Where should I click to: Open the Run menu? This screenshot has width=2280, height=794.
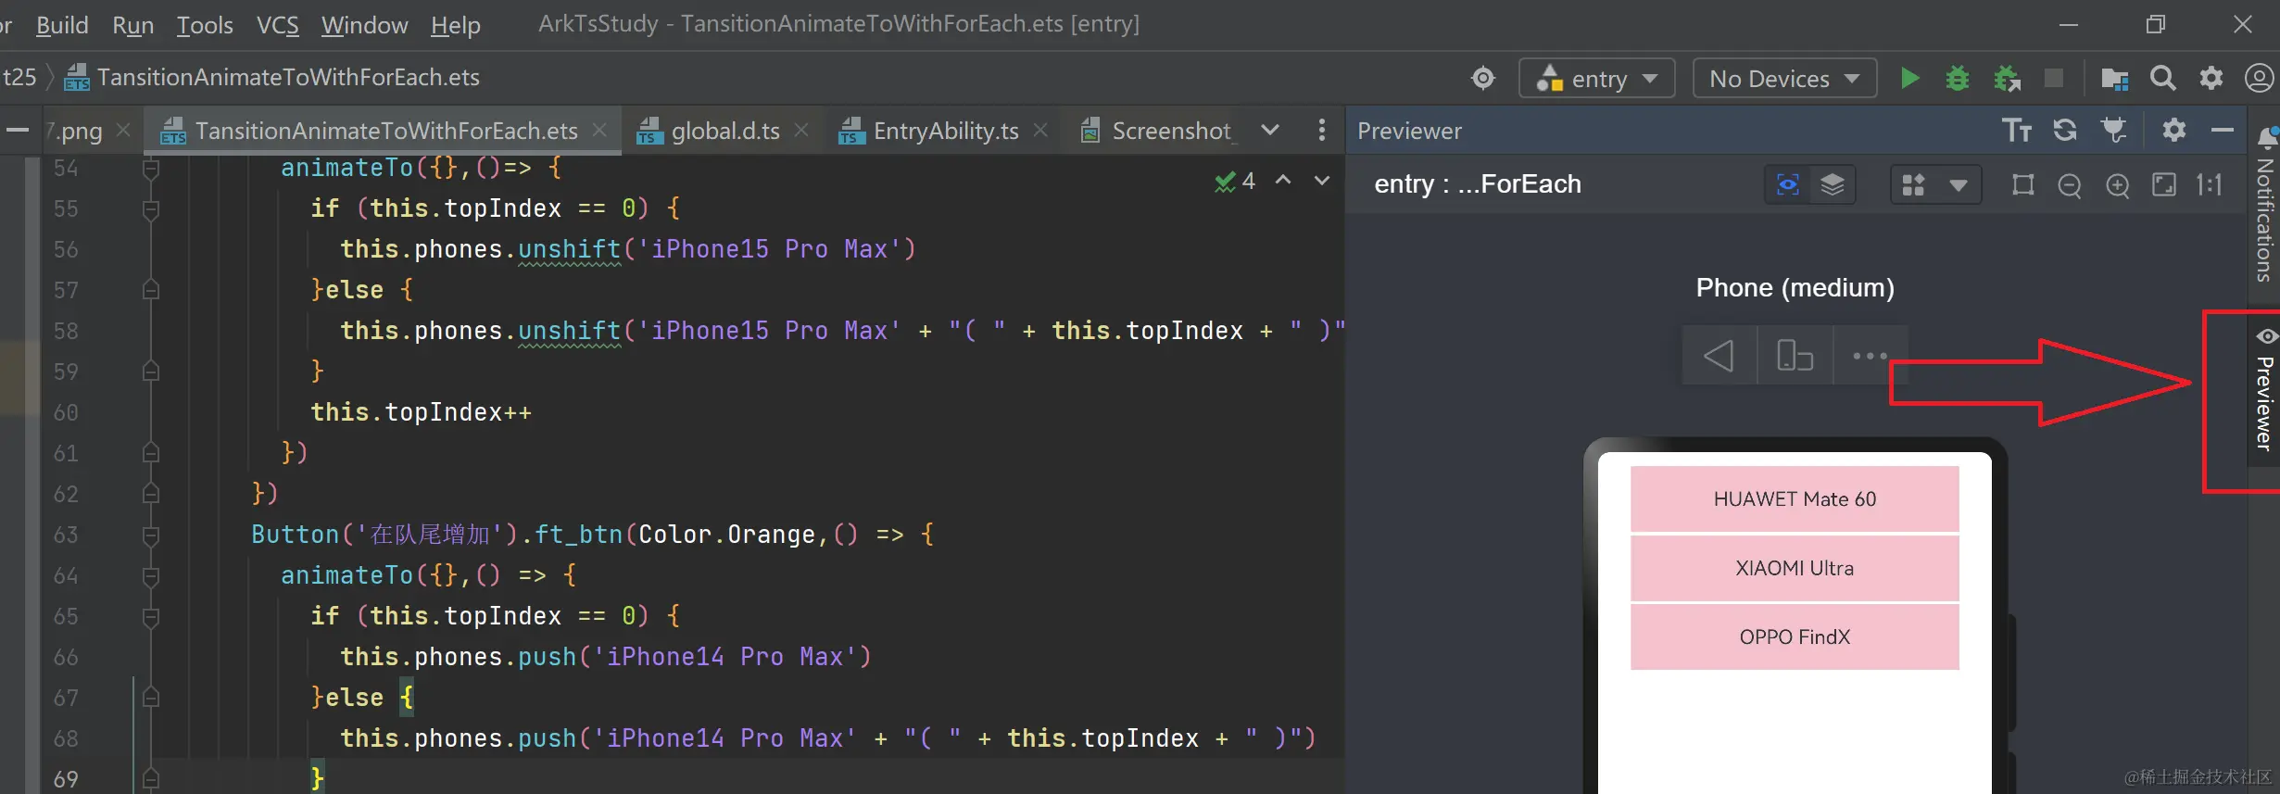(x=132, y=25)
